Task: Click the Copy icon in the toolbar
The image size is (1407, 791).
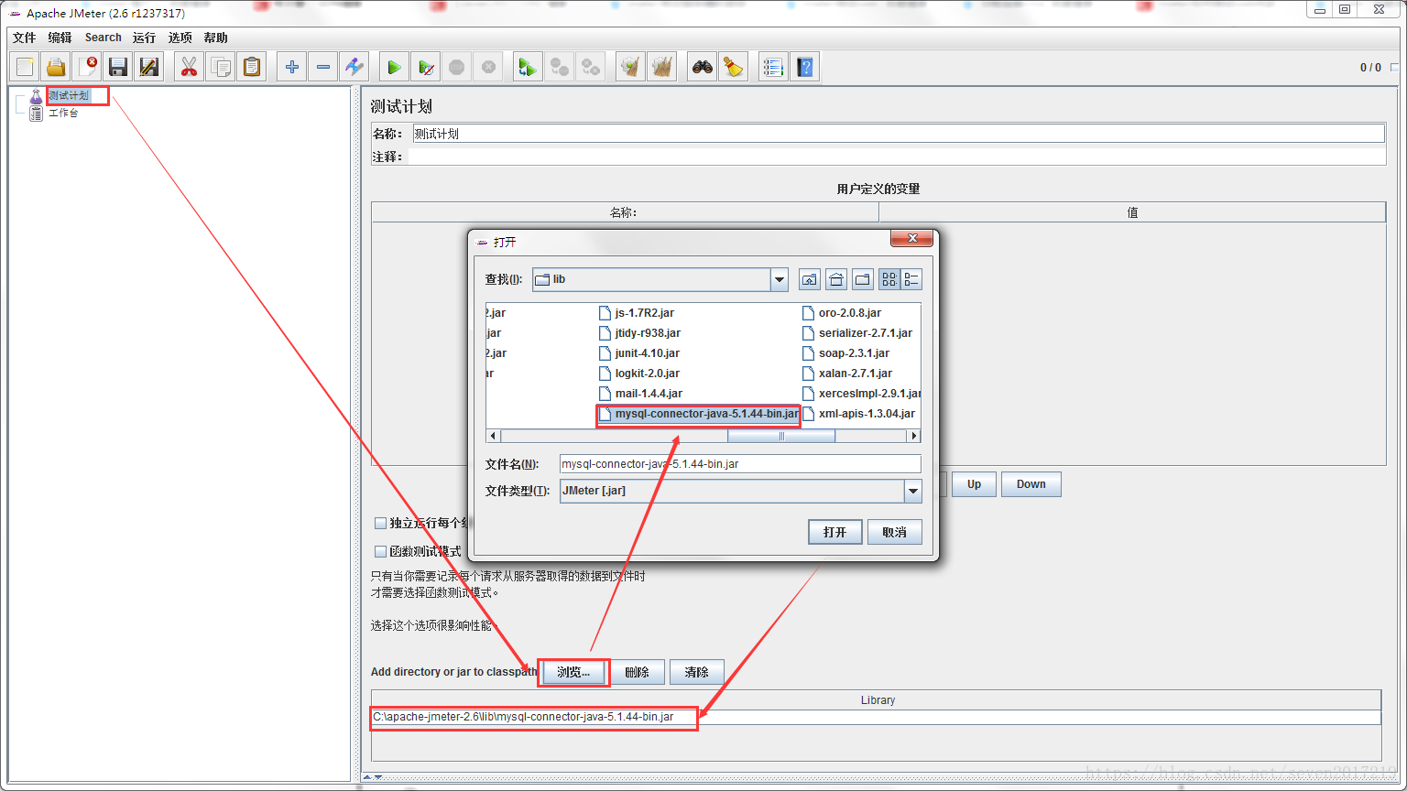Action: coord(220,67)
